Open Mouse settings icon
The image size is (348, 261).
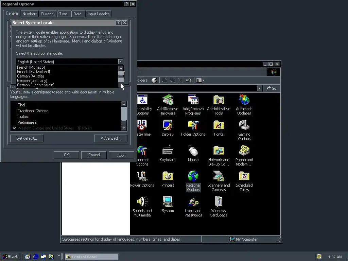tap(193, 154)
